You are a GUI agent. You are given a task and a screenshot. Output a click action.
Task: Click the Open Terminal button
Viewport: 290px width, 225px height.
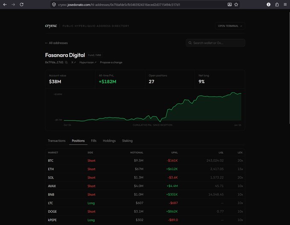[x=230, y=26]
